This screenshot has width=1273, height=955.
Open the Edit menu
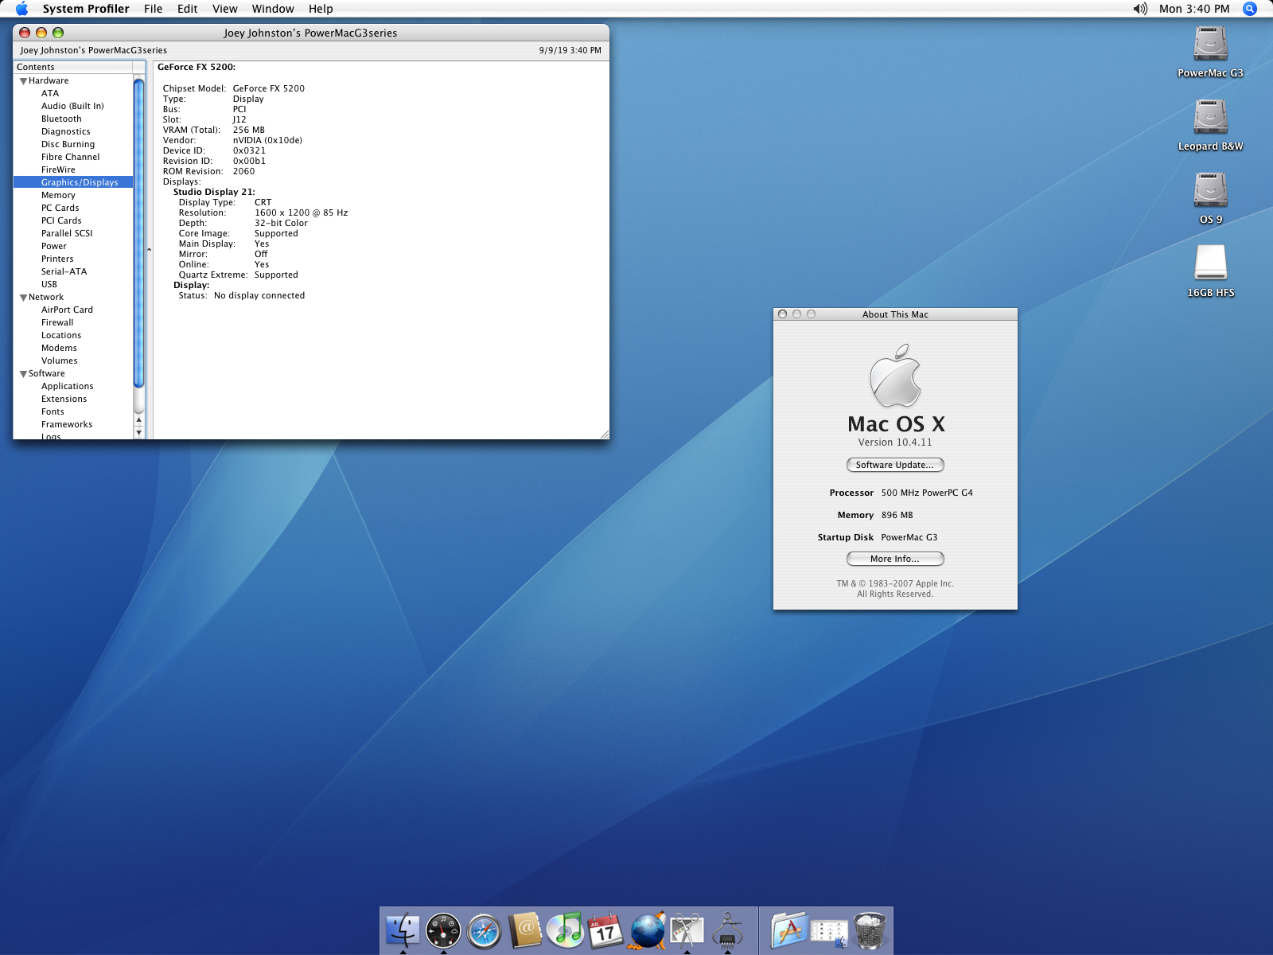point(187,9)
